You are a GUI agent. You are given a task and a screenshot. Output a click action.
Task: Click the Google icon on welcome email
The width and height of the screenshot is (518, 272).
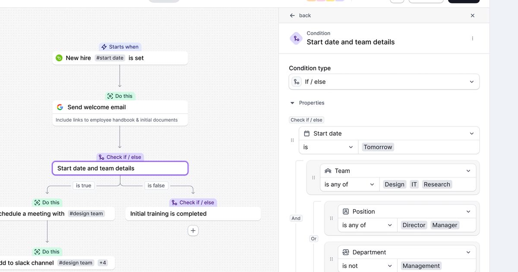coord(60,107)
